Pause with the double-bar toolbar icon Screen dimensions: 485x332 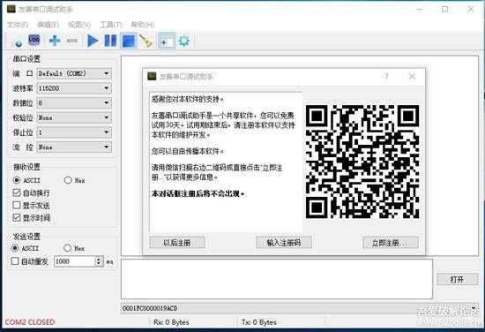[x=110, y=41]
